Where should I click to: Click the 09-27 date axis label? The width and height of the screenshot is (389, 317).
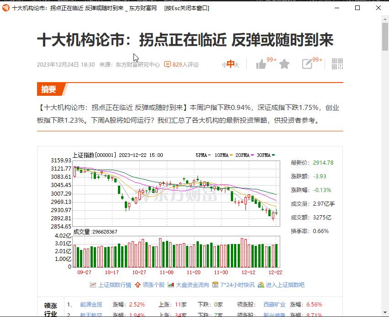pos(84,272)
